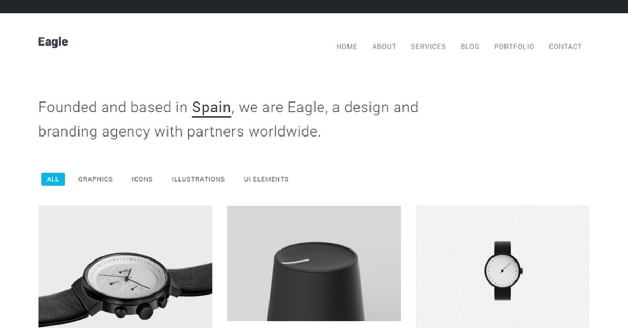Viewport: 628px width, 328px height.
Task: Open the Home menu item
Action: (346, 47)
